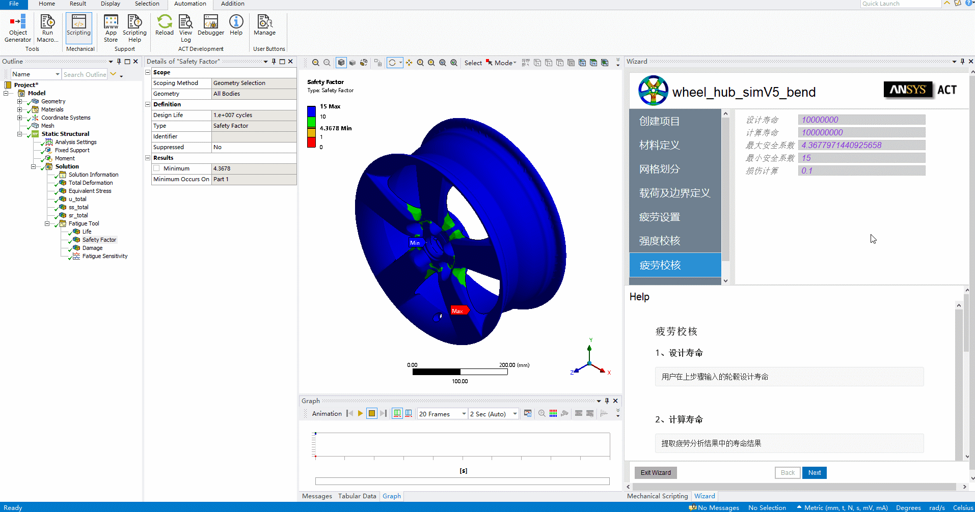Switch to the Tabular Data tab

357,496
